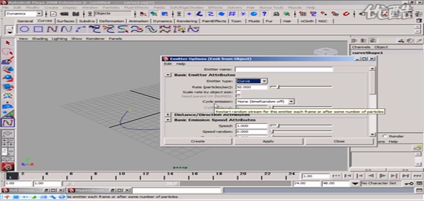Open the Fields menu

[159, 8]
